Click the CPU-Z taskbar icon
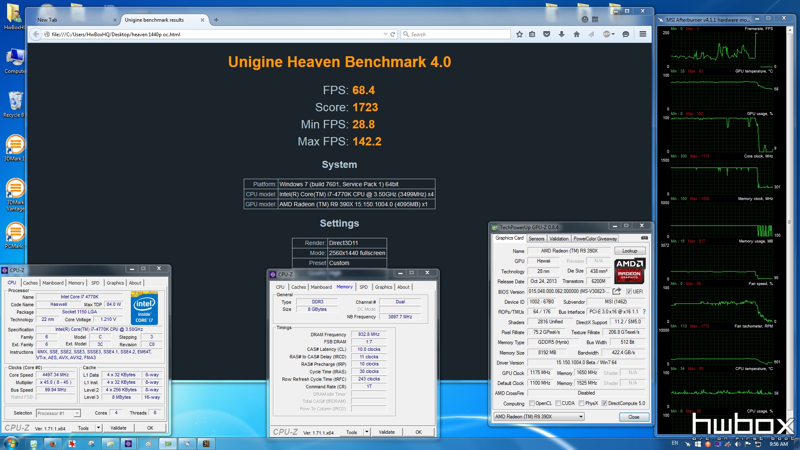The image size is (800, 450). click(x=128, y=444)
